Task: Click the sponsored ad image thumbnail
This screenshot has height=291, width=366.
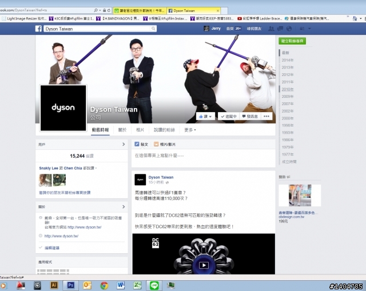Action: coord(300,196)
